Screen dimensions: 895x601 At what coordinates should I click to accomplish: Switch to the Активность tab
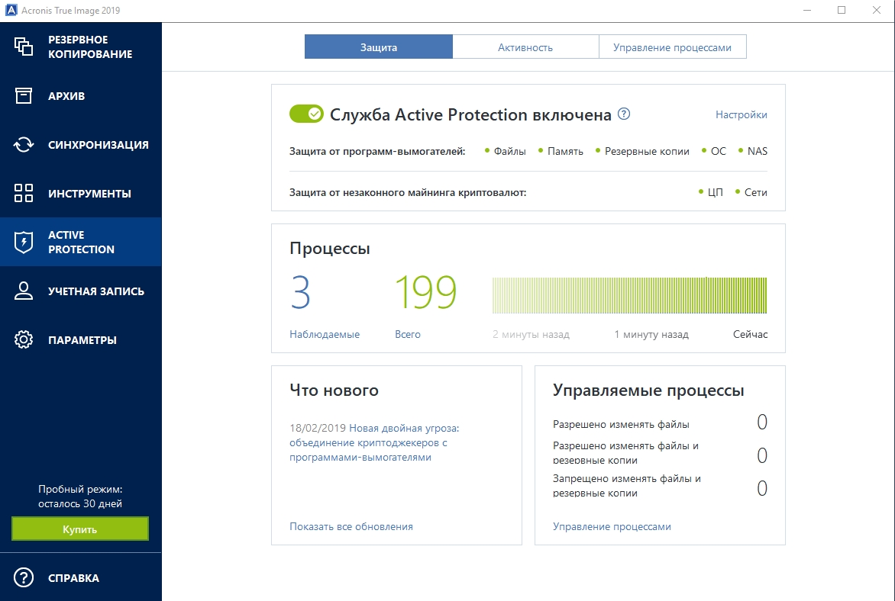(525, 47)
